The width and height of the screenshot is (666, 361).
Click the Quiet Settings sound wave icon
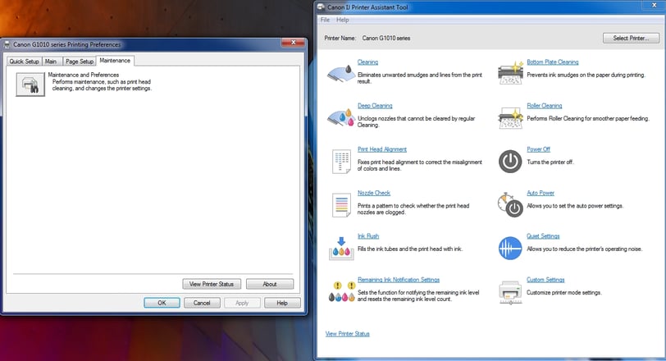coord(510,249)
